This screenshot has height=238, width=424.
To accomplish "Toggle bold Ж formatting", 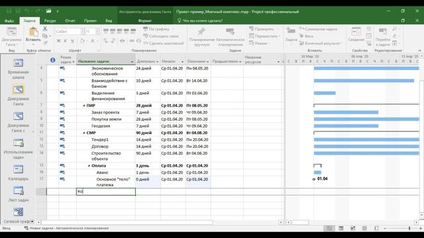I will pyautogui.click(x=59, y=41).
